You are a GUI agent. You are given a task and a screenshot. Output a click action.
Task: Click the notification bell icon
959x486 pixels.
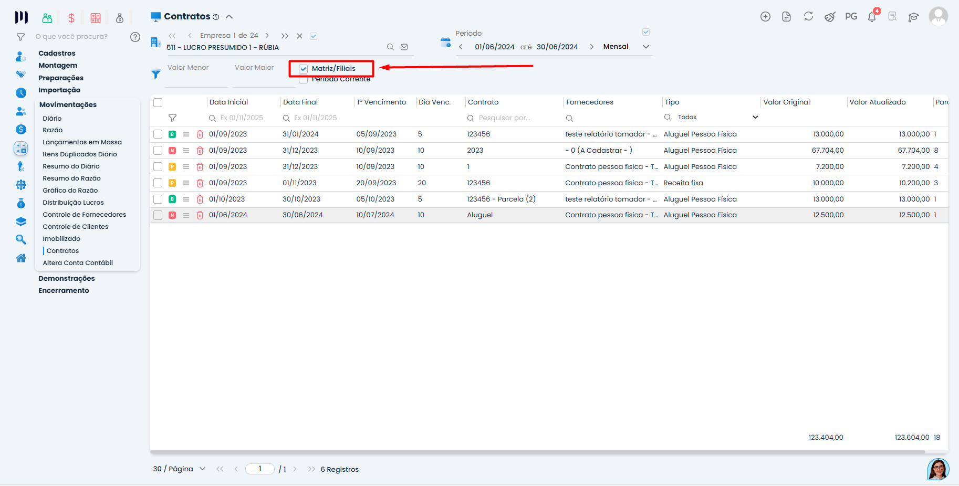pos(872,17)
